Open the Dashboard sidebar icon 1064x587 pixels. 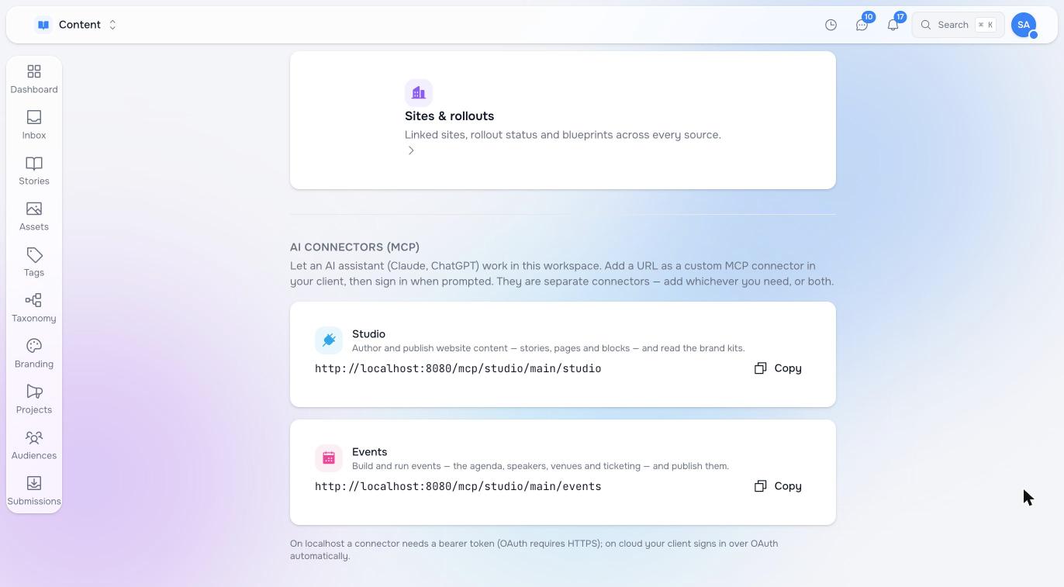[34, 80]
